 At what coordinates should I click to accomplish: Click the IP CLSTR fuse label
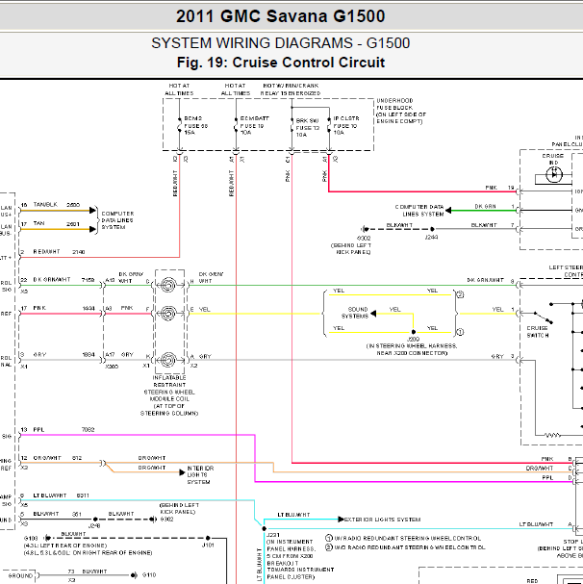(x=346, y=125)
